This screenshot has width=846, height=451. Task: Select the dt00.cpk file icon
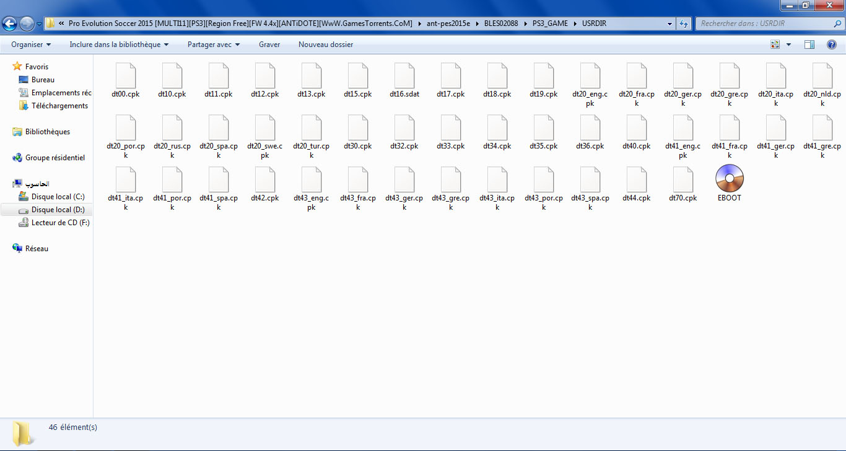tap(126, 76)
